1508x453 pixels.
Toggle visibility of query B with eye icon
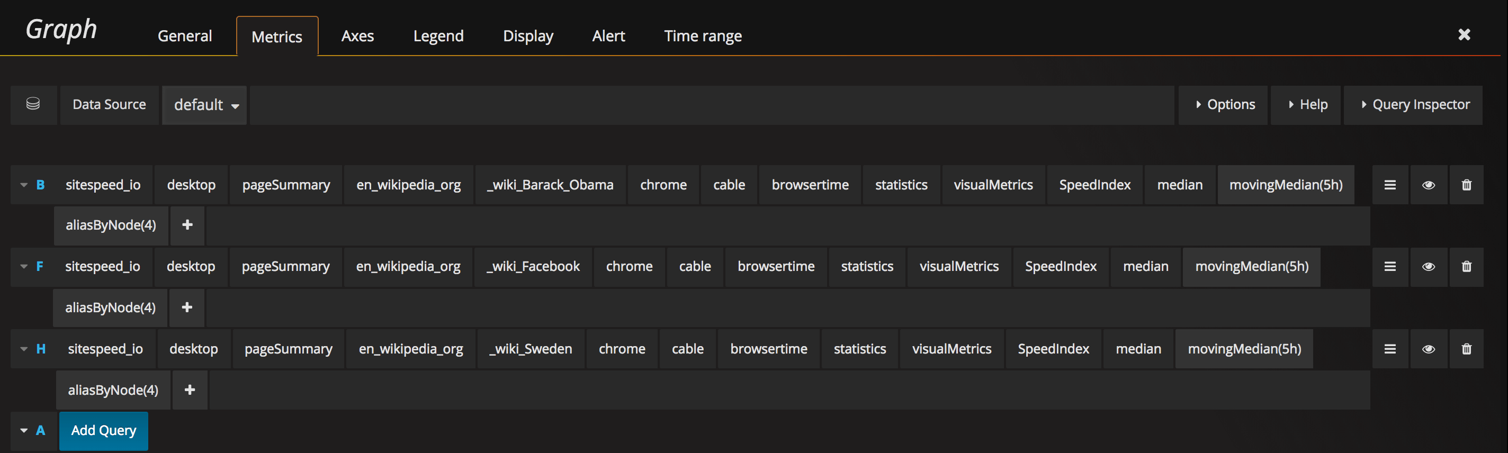1429,185
